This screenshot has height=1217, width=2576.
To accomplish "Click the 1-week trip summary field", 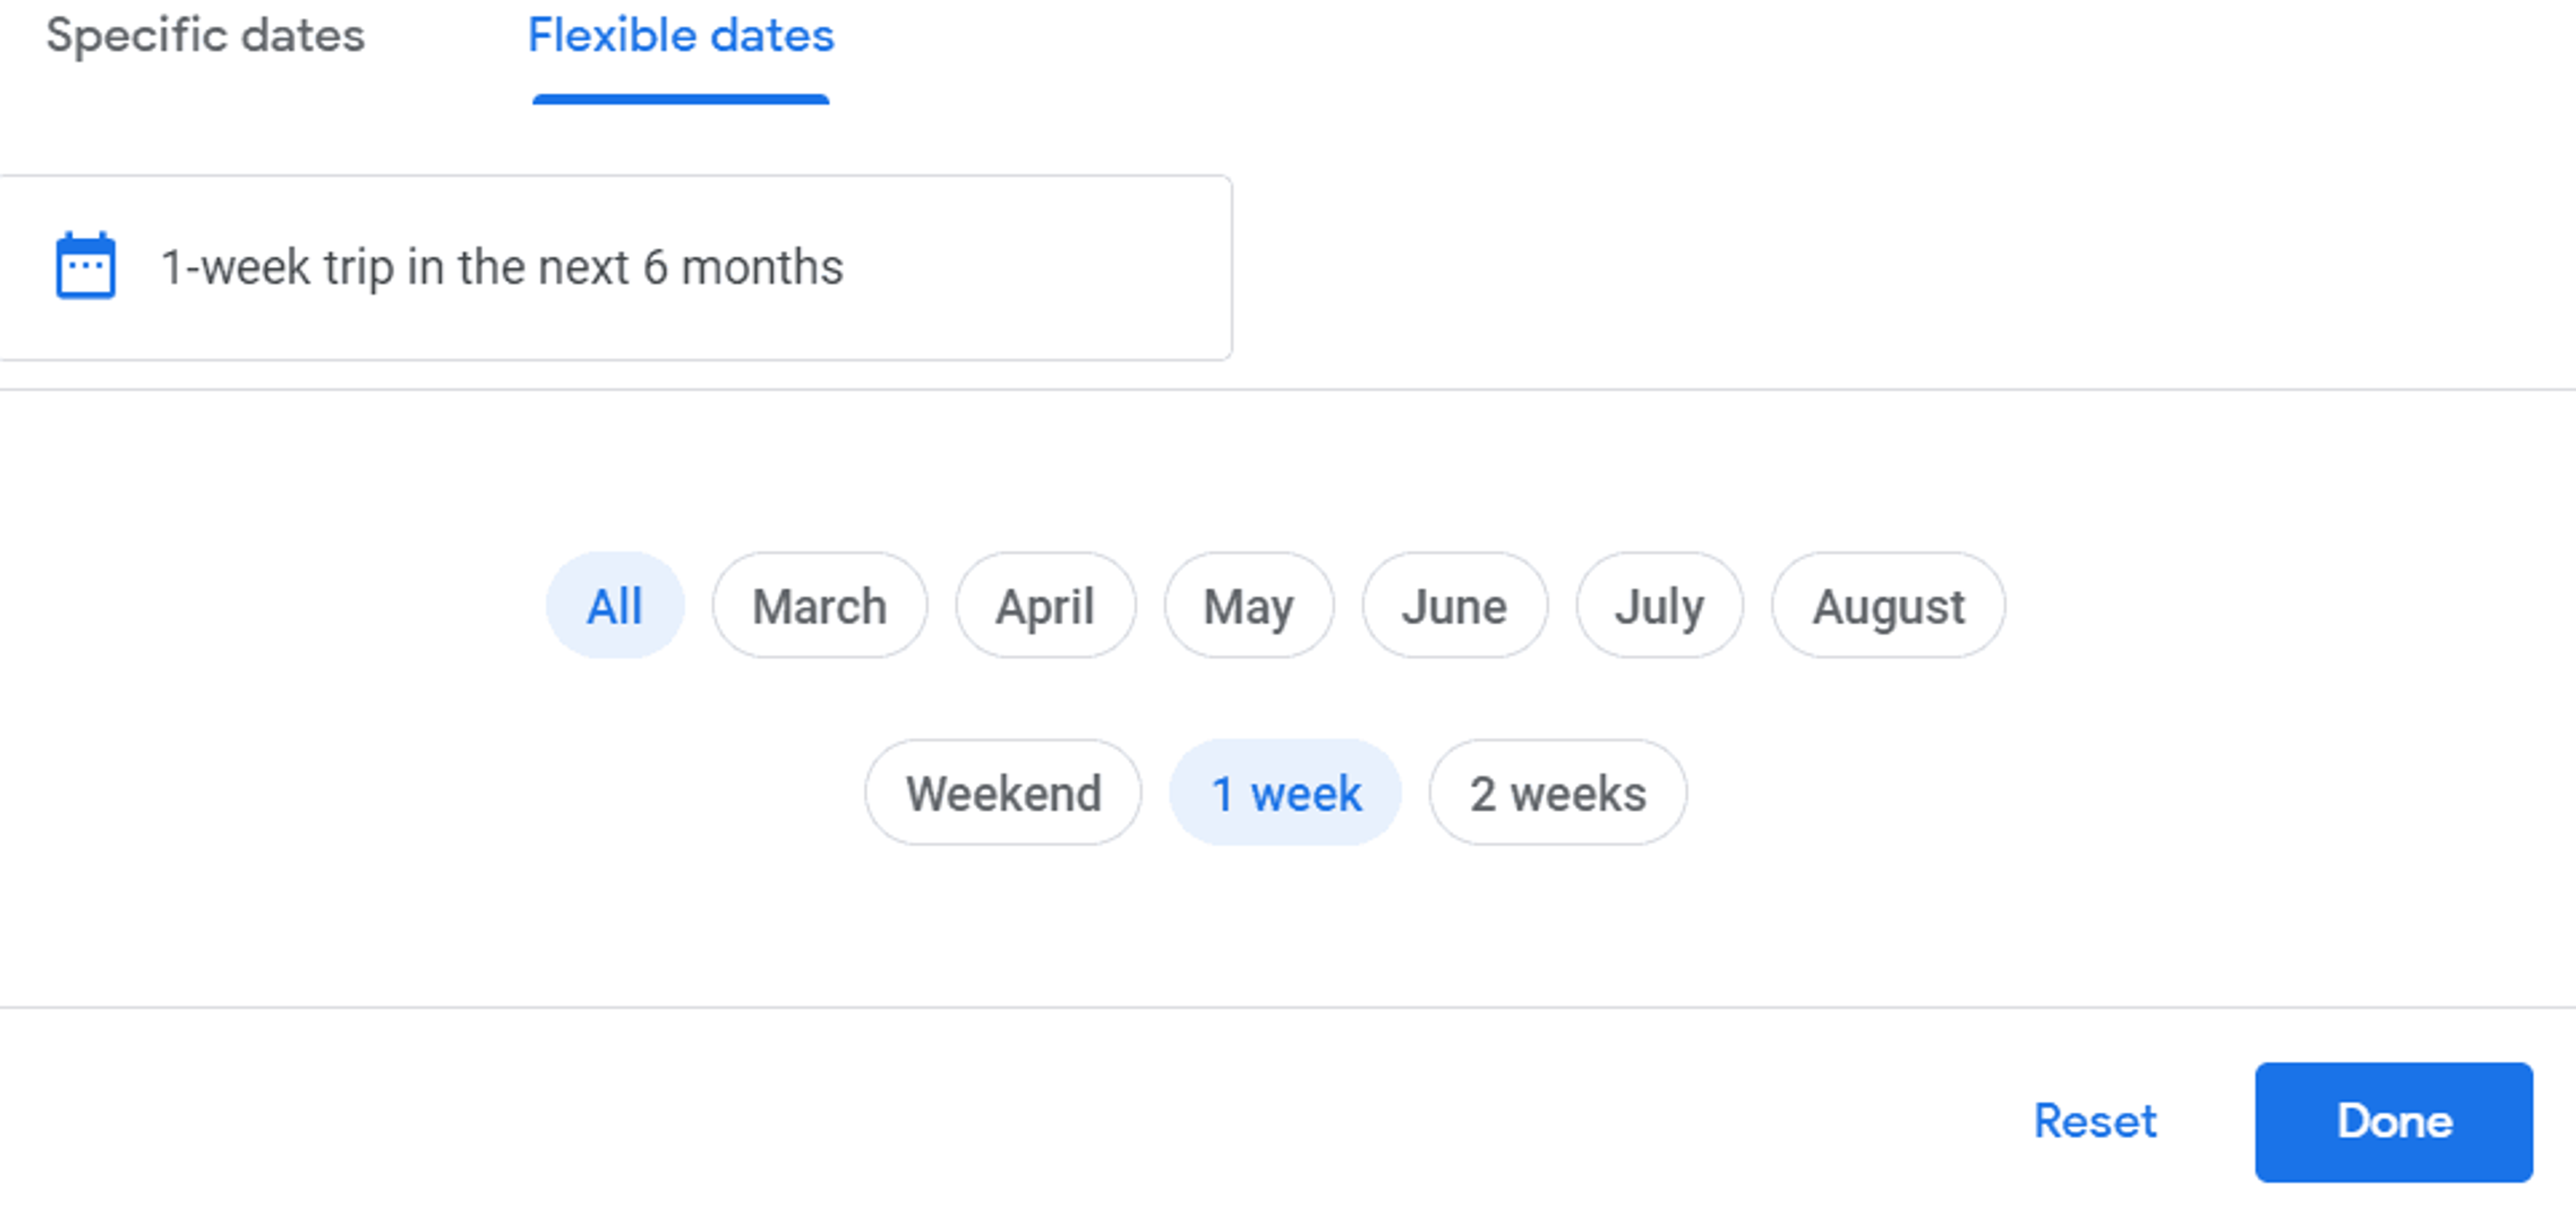I will [615, 267].
